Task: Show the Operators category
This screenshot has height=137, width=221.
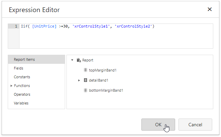Action: tap(22, 94)
